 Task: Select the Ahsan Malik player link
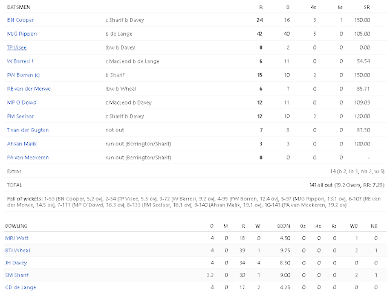[20, 144]
